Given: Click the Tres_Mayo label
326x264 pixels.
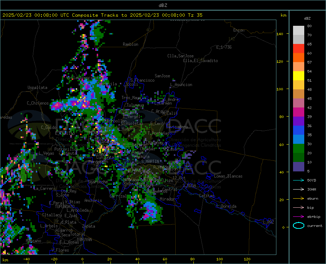Looking at the screenshot, I should tap(131, 98).
